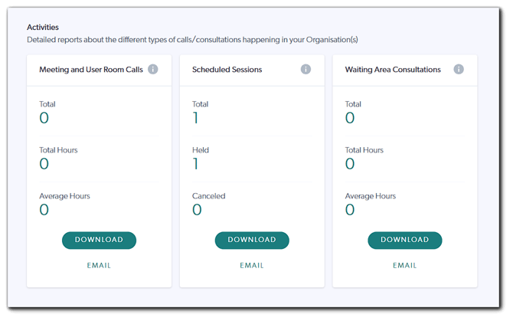This screenshot has width=513, height=321.
Task: Show info for Waiting Area Consultations
Action: coord(459,70)
